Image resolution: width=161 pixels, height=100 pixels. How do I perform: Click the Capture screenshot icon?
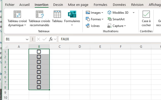point(110,26)
